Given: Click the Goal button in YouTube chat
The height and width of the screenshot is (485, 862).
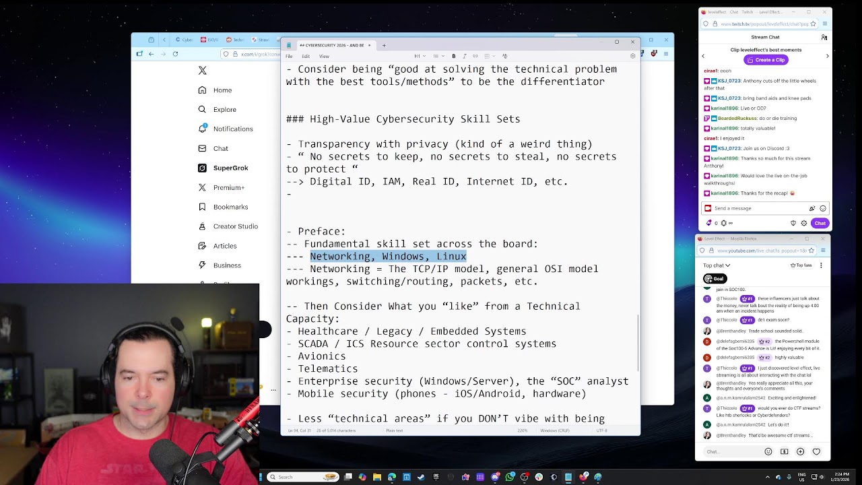Looking at the screenshot, I should pos(715,279).
